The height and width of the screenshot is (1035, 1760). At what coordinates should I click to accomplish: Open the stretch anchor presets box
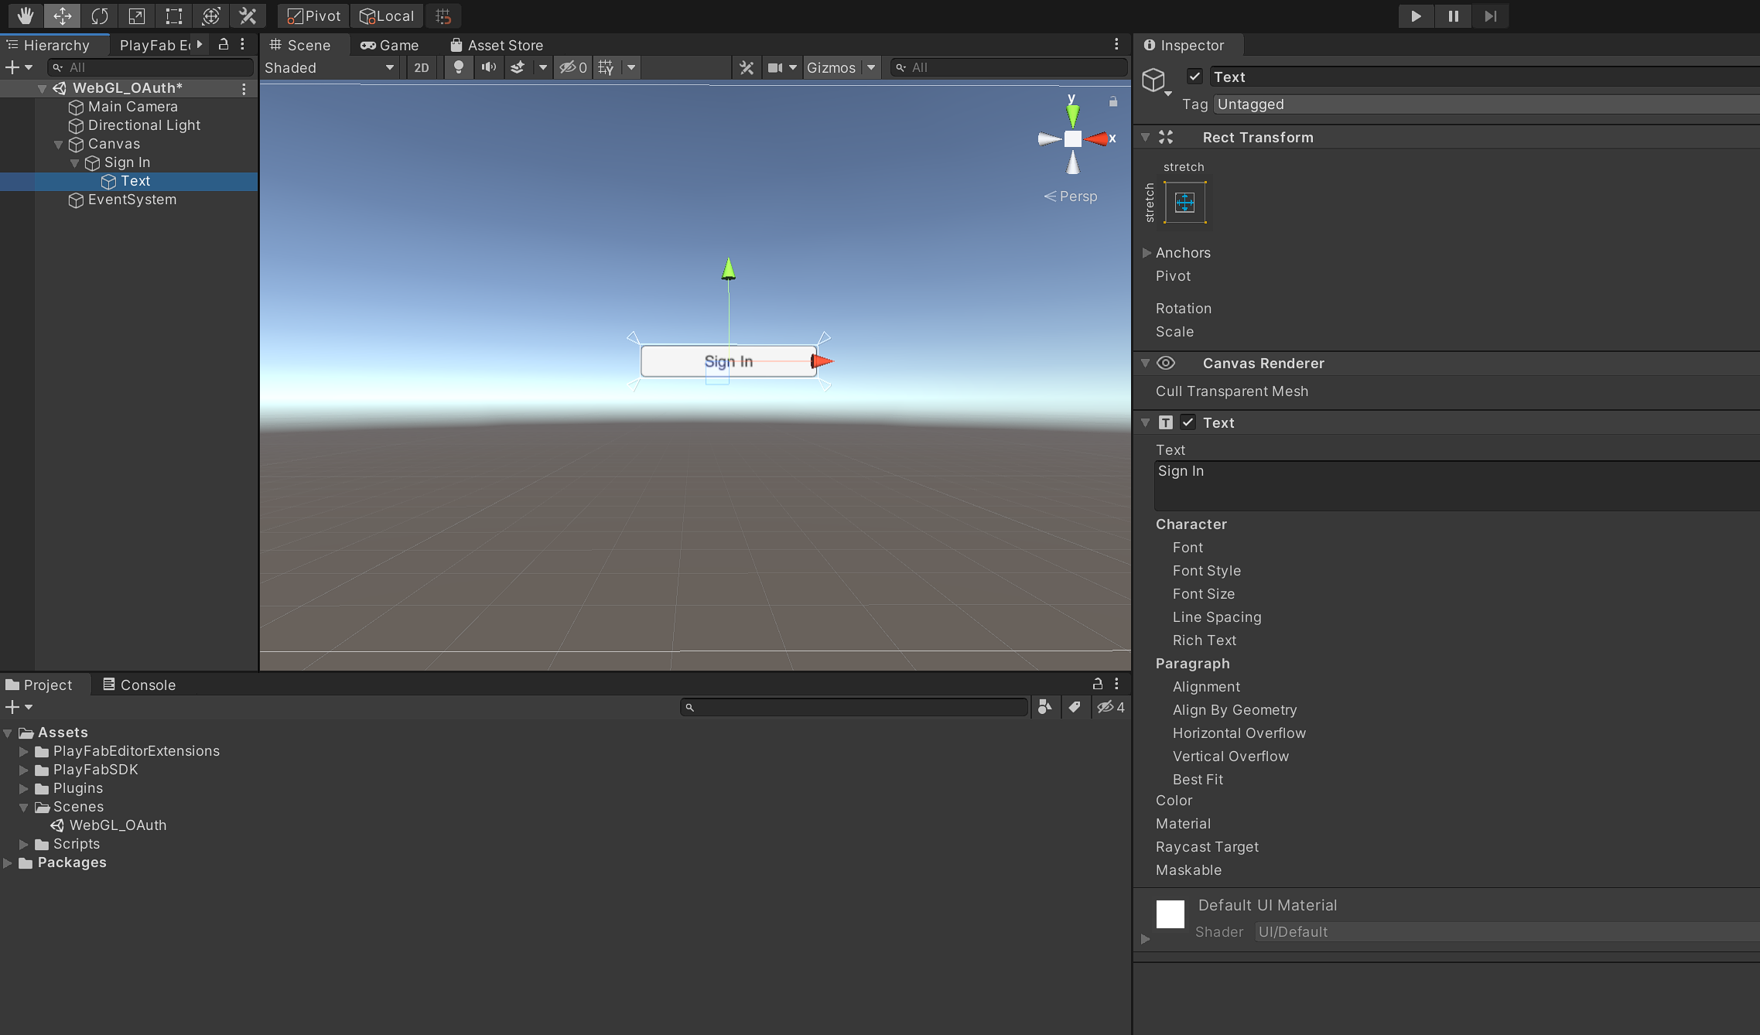click(1184, 203)
